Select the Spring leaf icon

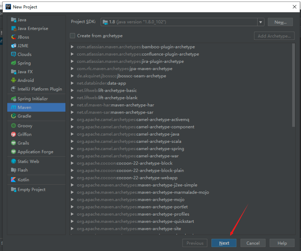pyautogui.click(x=13, y=63)
